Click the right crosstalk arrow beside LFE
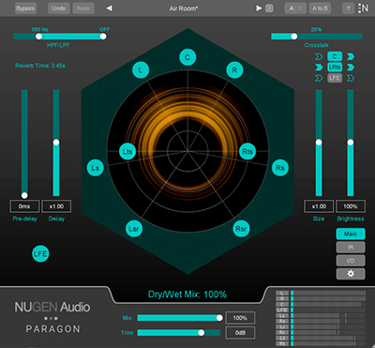The height and width of the screenshot is (348, 375). [351, 78]
